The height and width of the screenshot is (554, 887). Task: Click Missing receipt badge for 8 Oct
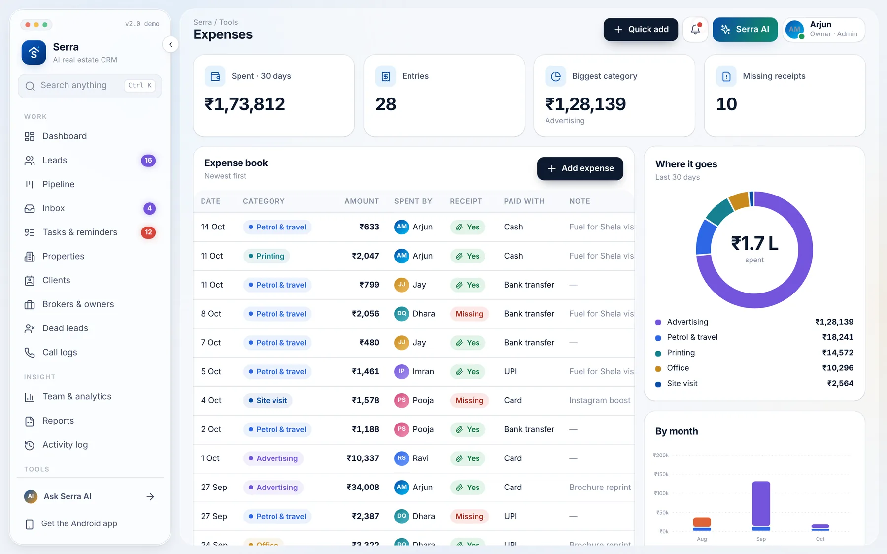pyautogui.click(x=469, y=314)
